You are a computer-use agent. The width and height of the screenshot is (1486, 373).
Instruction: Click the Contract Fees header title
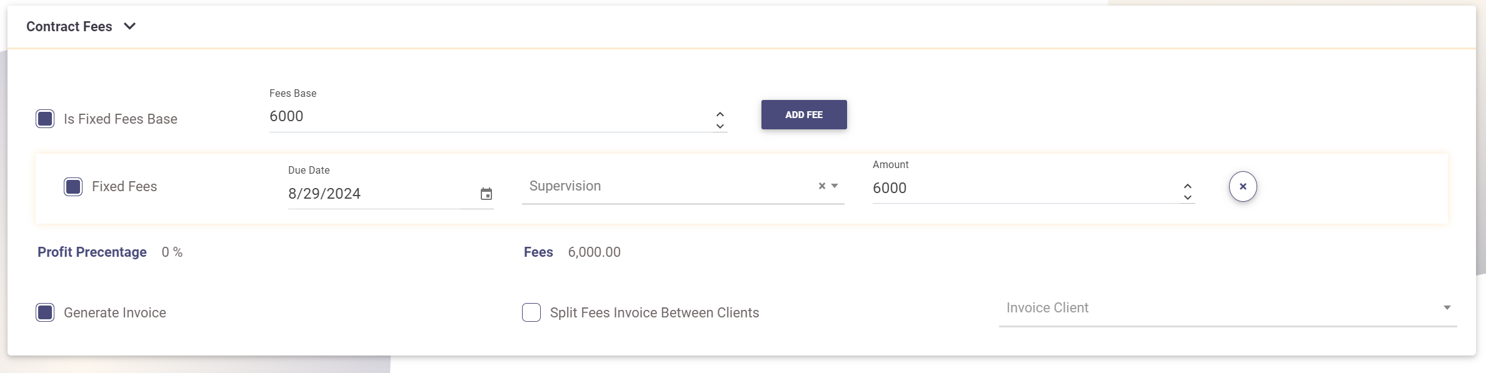[69, 26]
